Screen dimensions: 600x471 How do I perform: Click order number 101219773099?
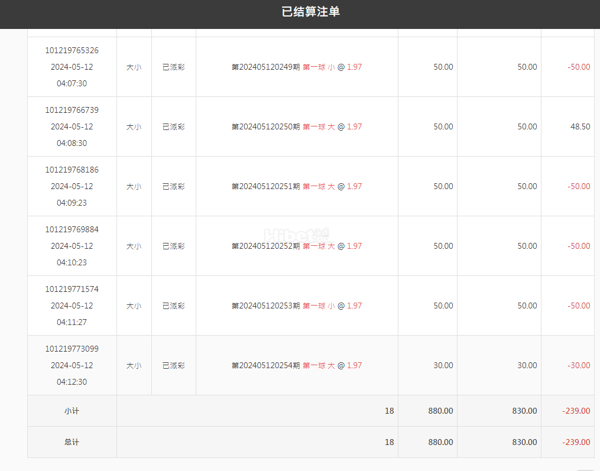(x=72, y=349)
